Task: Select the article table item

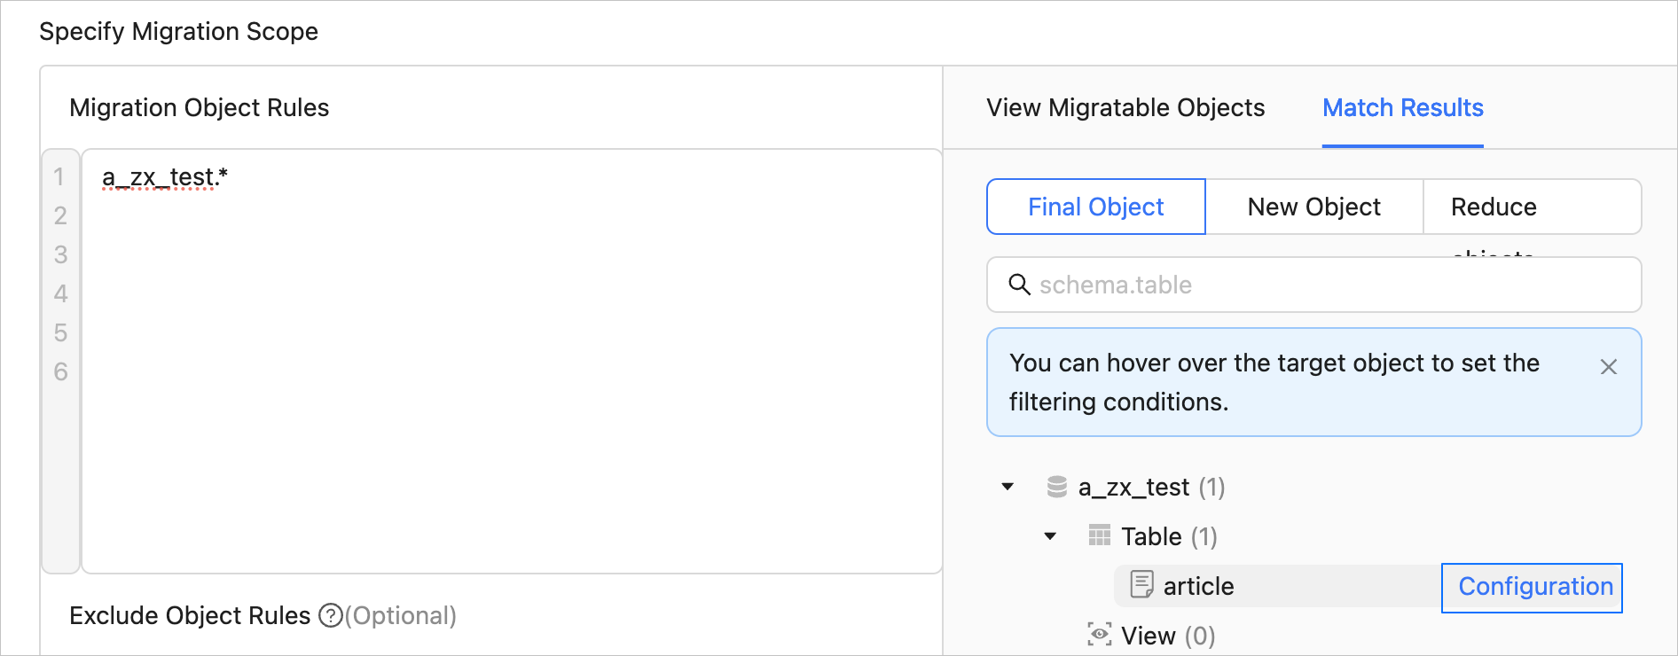Action: pos(1198,586)
